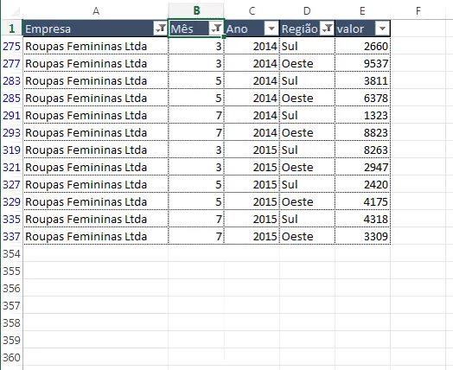The width and height of the screenshot is (453, 370).
Task: Select row header 275
Action: (11, 46)
